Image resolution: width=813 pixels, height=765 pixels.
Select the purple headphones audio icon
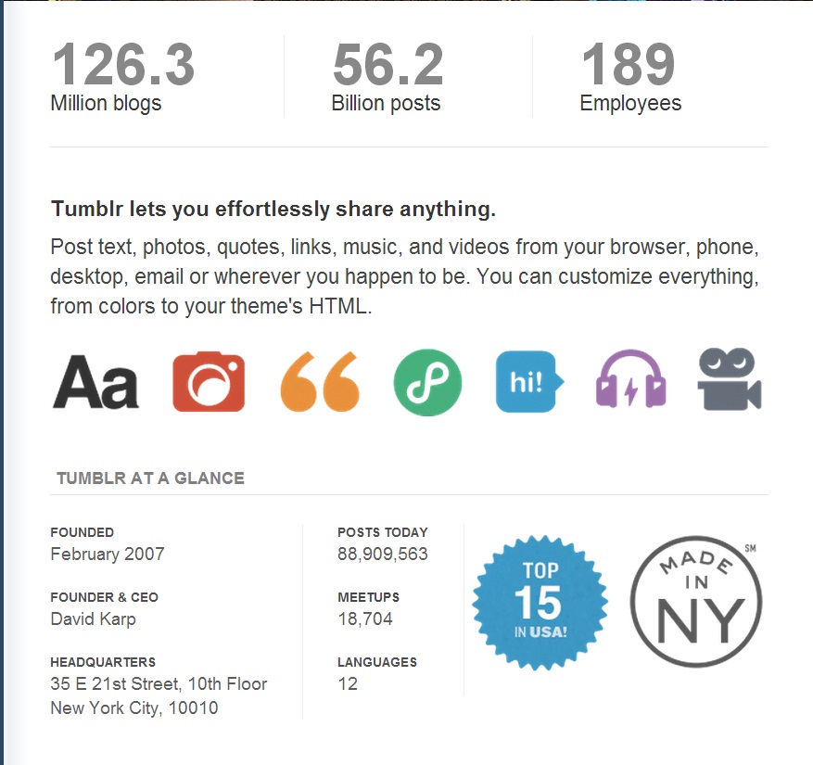630,378
